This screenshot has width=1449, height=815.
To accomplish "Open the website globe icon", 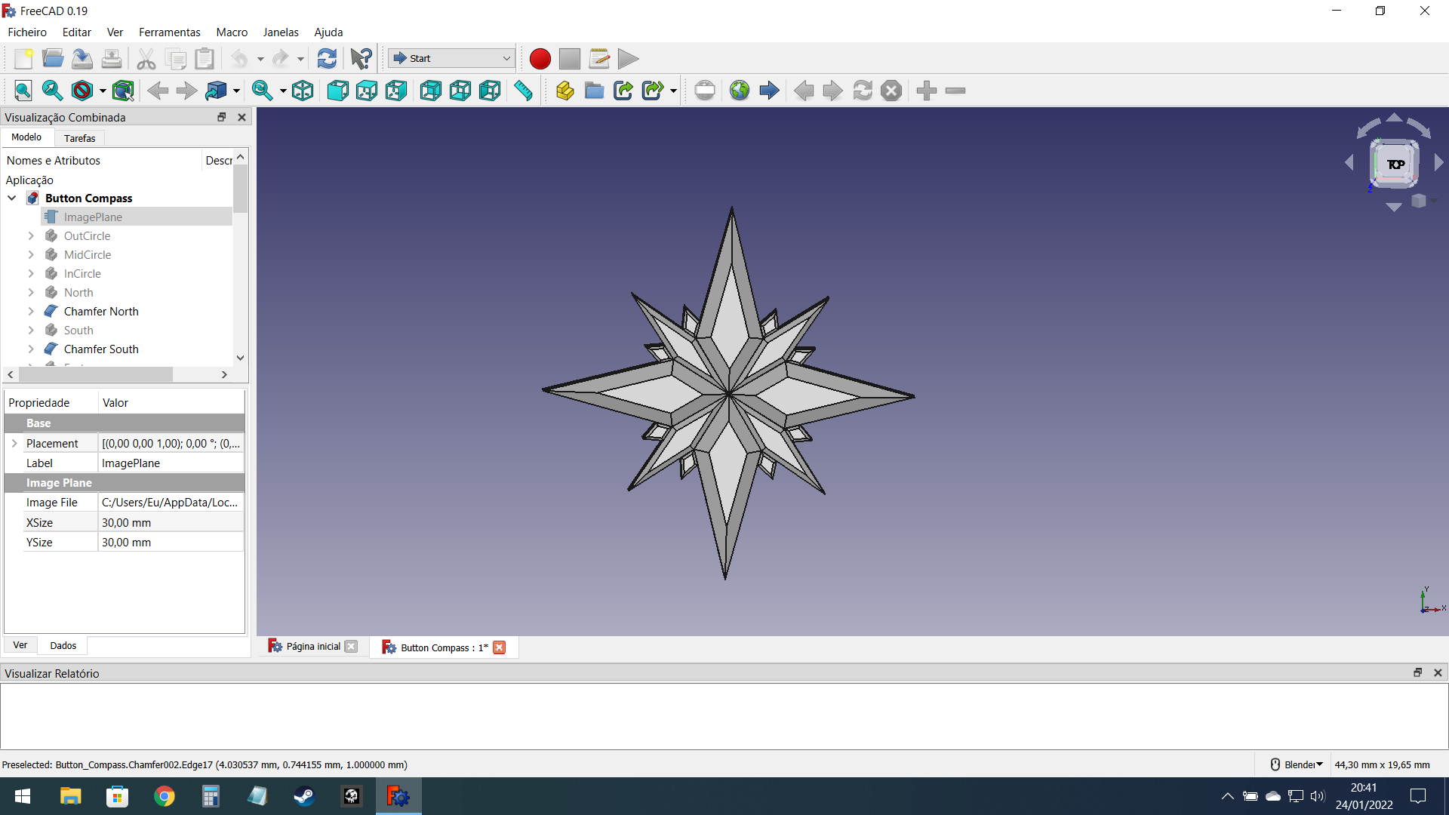I will click(x=740, y=91).
